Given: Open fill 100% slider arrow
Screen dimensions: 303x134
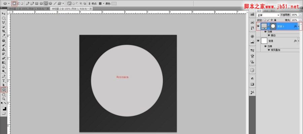Looking at the screenshot, I should tap(300, 20).
